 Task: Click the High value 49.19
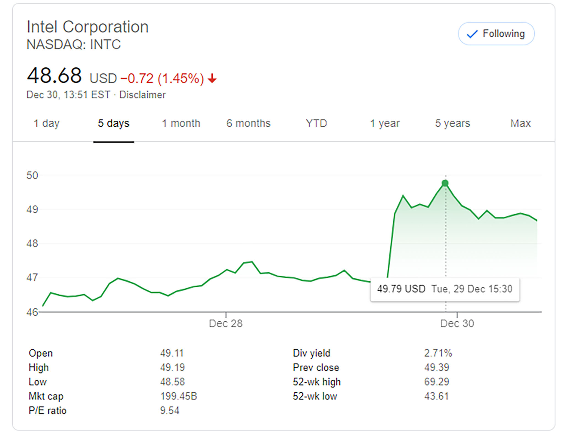click(172, 368)
